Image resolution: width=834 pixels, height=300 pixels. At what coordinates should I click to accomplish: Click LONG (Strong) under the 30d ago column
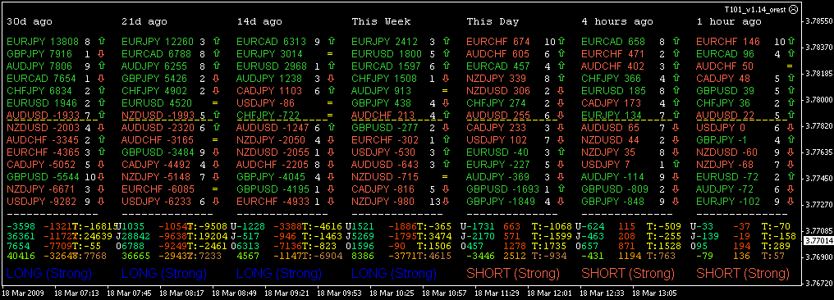[x=49, y=274]
